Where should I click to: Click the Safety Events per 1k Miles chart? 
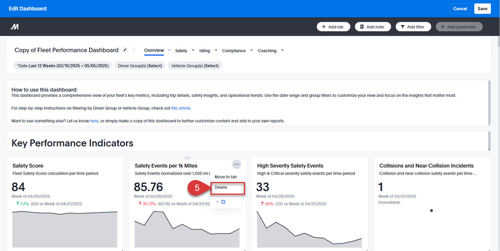tap(187, 229)
